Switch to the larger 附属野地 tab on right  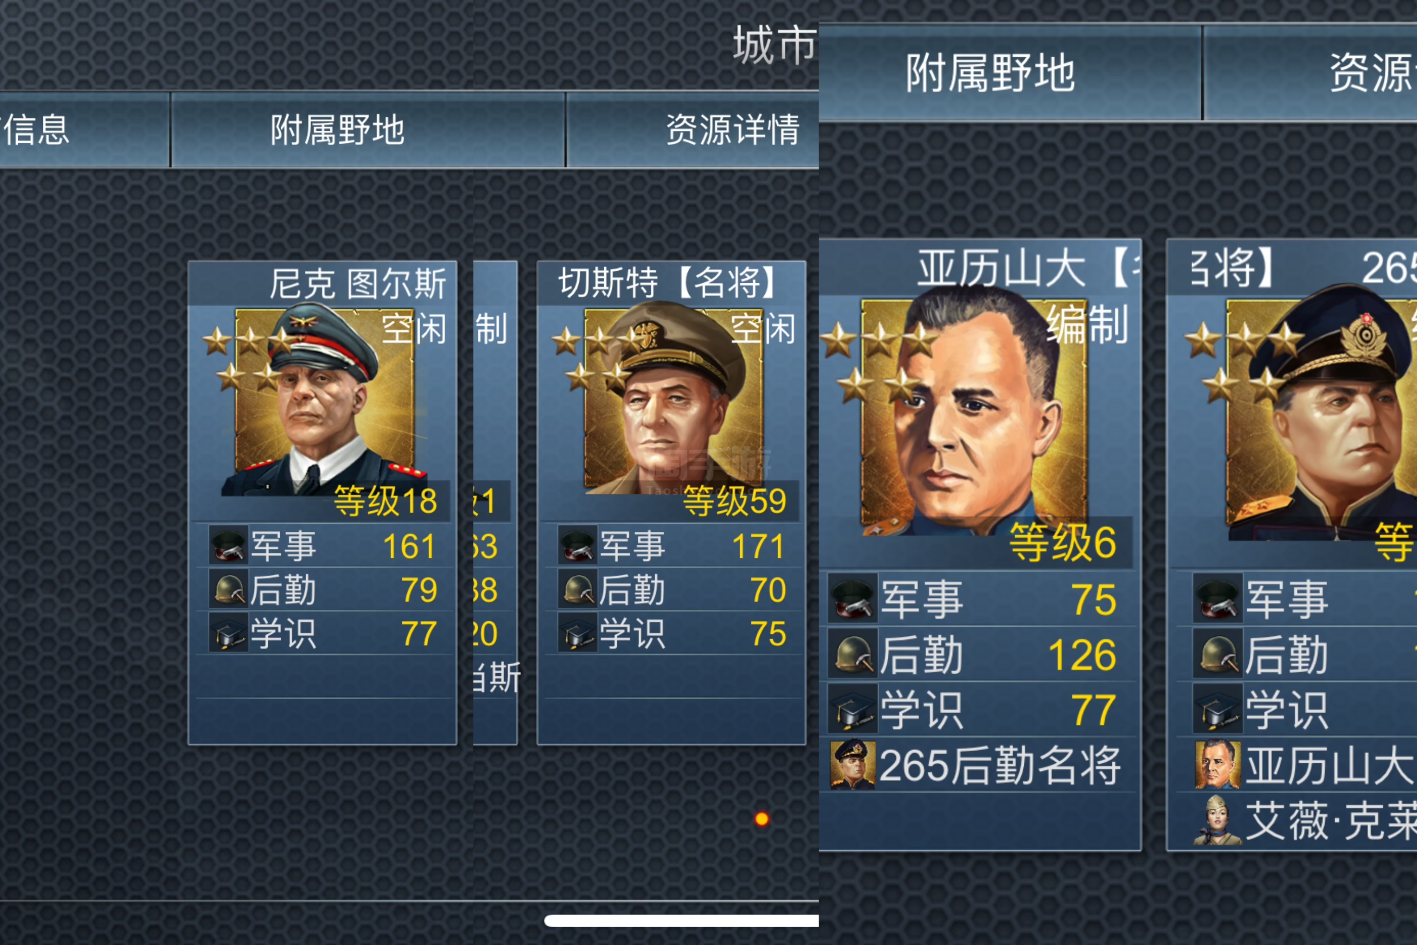click(x=1010, y=73)
